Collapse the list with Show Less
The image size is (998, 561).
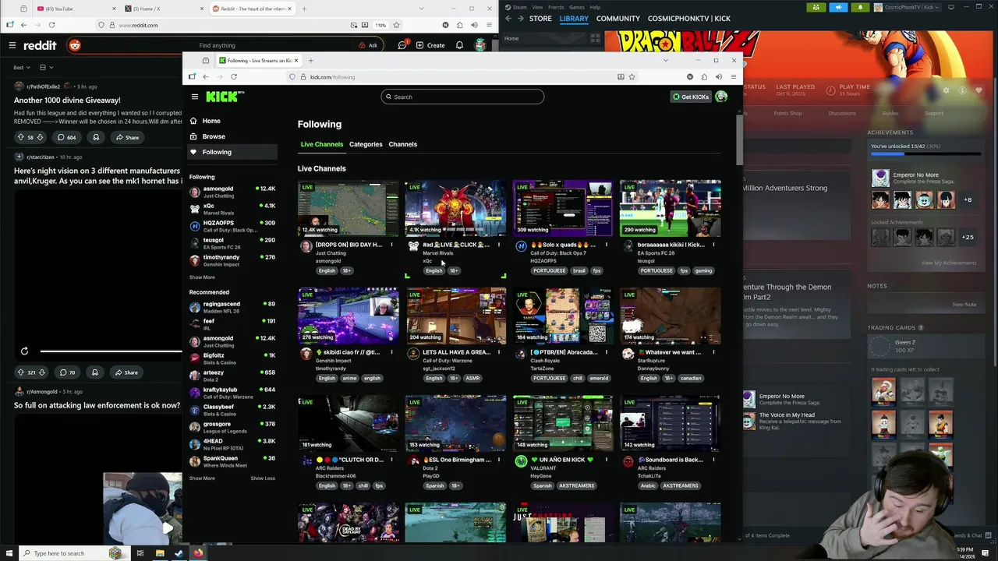click(263, 478)
